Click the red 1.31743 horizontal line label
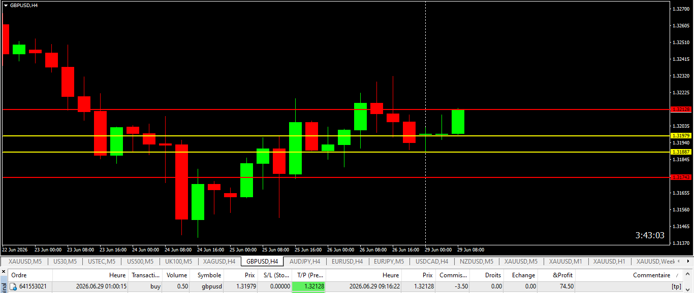The height and width of the screenshot is (293, 694). [x=681, y=177]
